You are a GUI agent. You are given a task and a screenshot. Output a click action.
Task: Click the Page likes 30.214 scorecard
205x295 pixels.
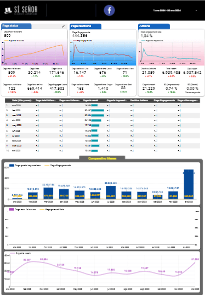coord(34,73)
